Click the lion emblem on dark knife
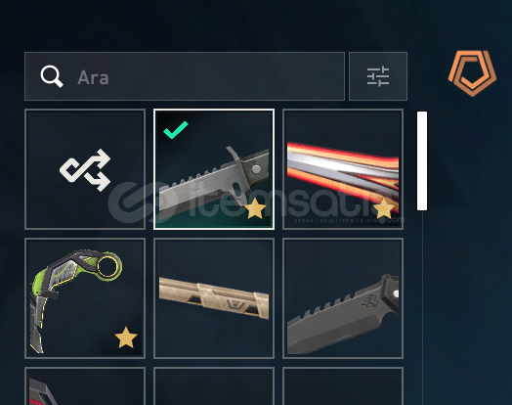 click(371, 300)
